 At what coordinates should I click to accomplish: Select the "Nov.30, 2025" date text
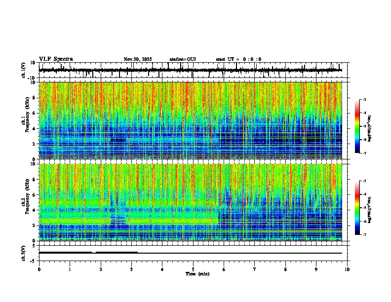pyautogui.click(x=138, y=59)
